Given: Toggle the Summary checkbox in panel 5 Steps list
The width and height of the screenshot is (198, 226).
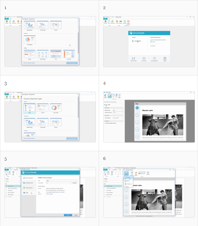Looking at the screenshot, I should pos(6,197).
